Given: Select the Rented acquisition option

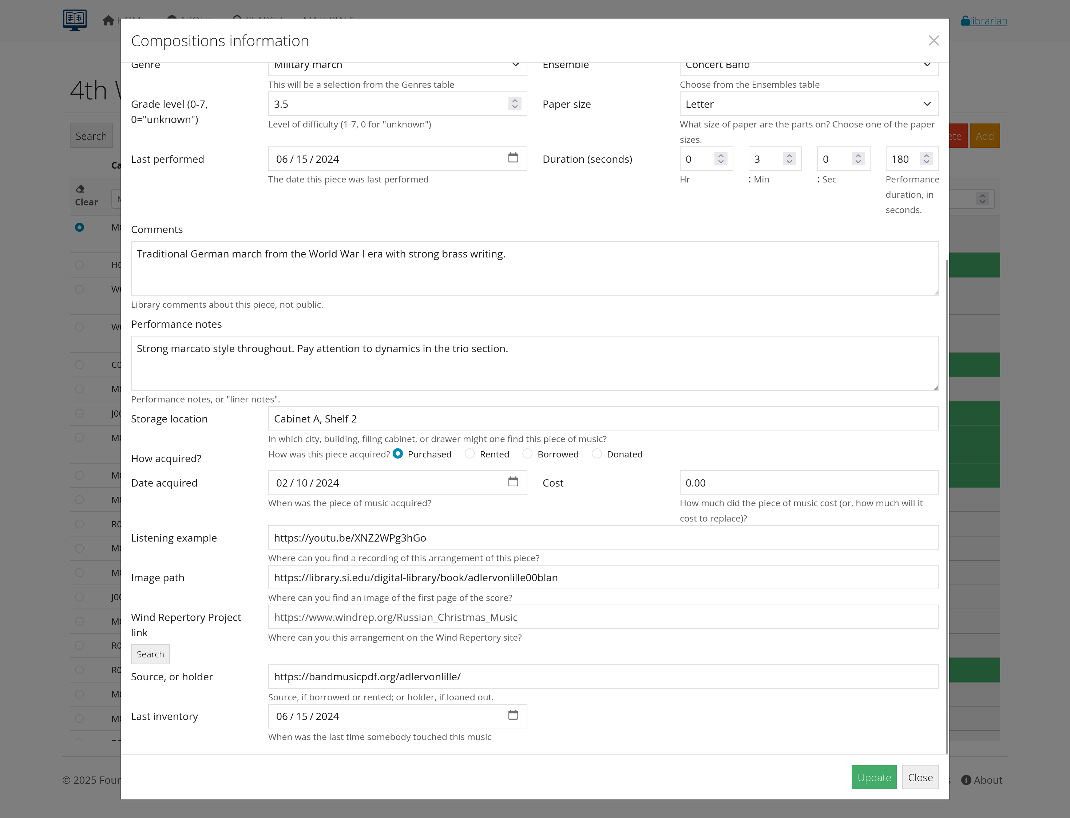Looking at the screenshot, I should click(x=469, y=454).
